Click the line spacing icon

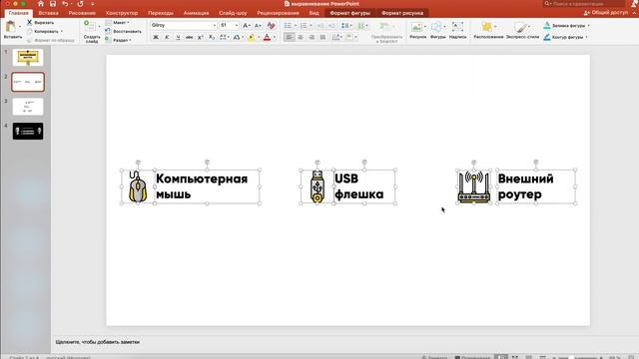344,26
